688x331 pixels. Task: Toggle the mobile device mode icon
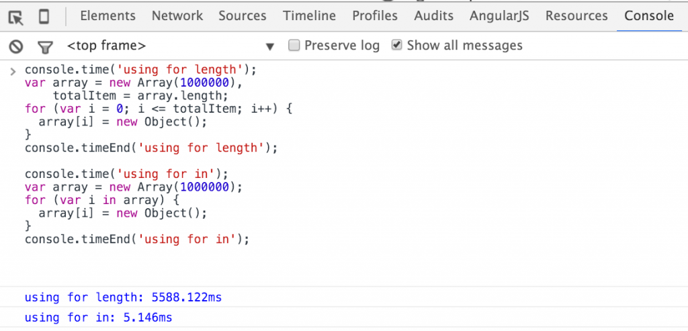(x=44, y=17)
